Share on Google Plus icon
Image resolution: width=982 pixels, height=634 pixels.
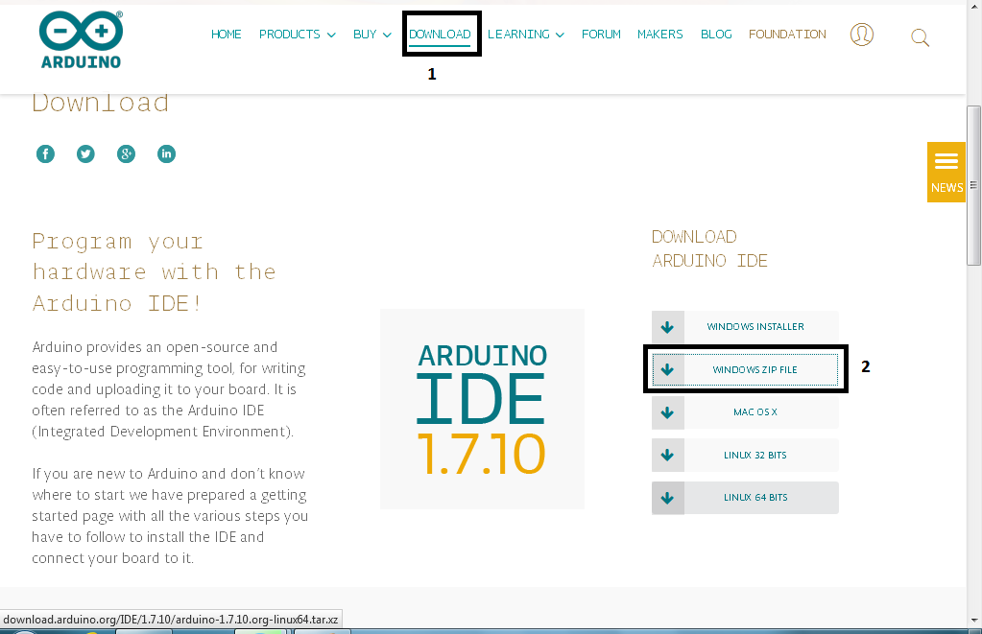coord(126,153)
